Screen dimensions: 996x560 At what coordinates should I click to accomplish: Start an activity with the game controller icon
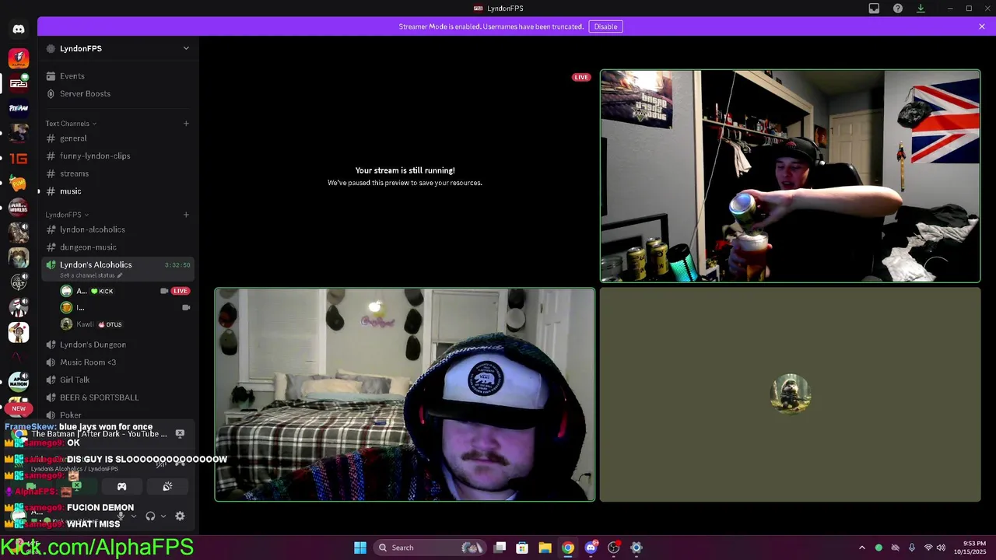click(x=121, y=487)
